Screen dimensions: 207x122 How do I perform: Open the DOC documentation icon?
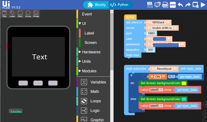[x=165, y=5]
